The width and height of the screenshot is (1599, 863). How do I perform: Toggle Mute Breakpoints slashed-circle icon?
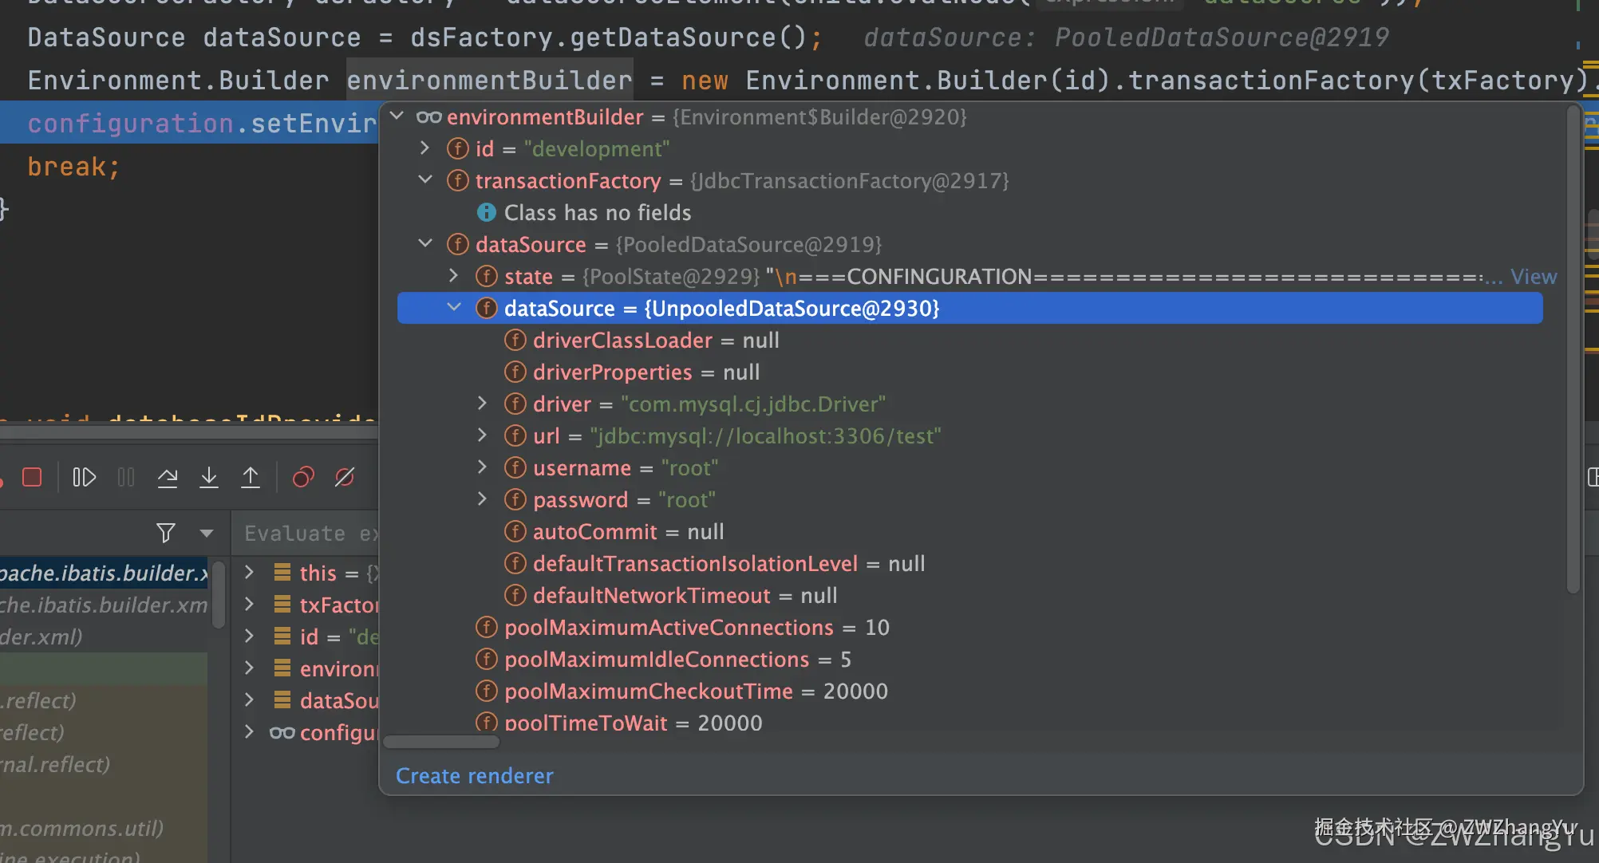tap(345, 477)
